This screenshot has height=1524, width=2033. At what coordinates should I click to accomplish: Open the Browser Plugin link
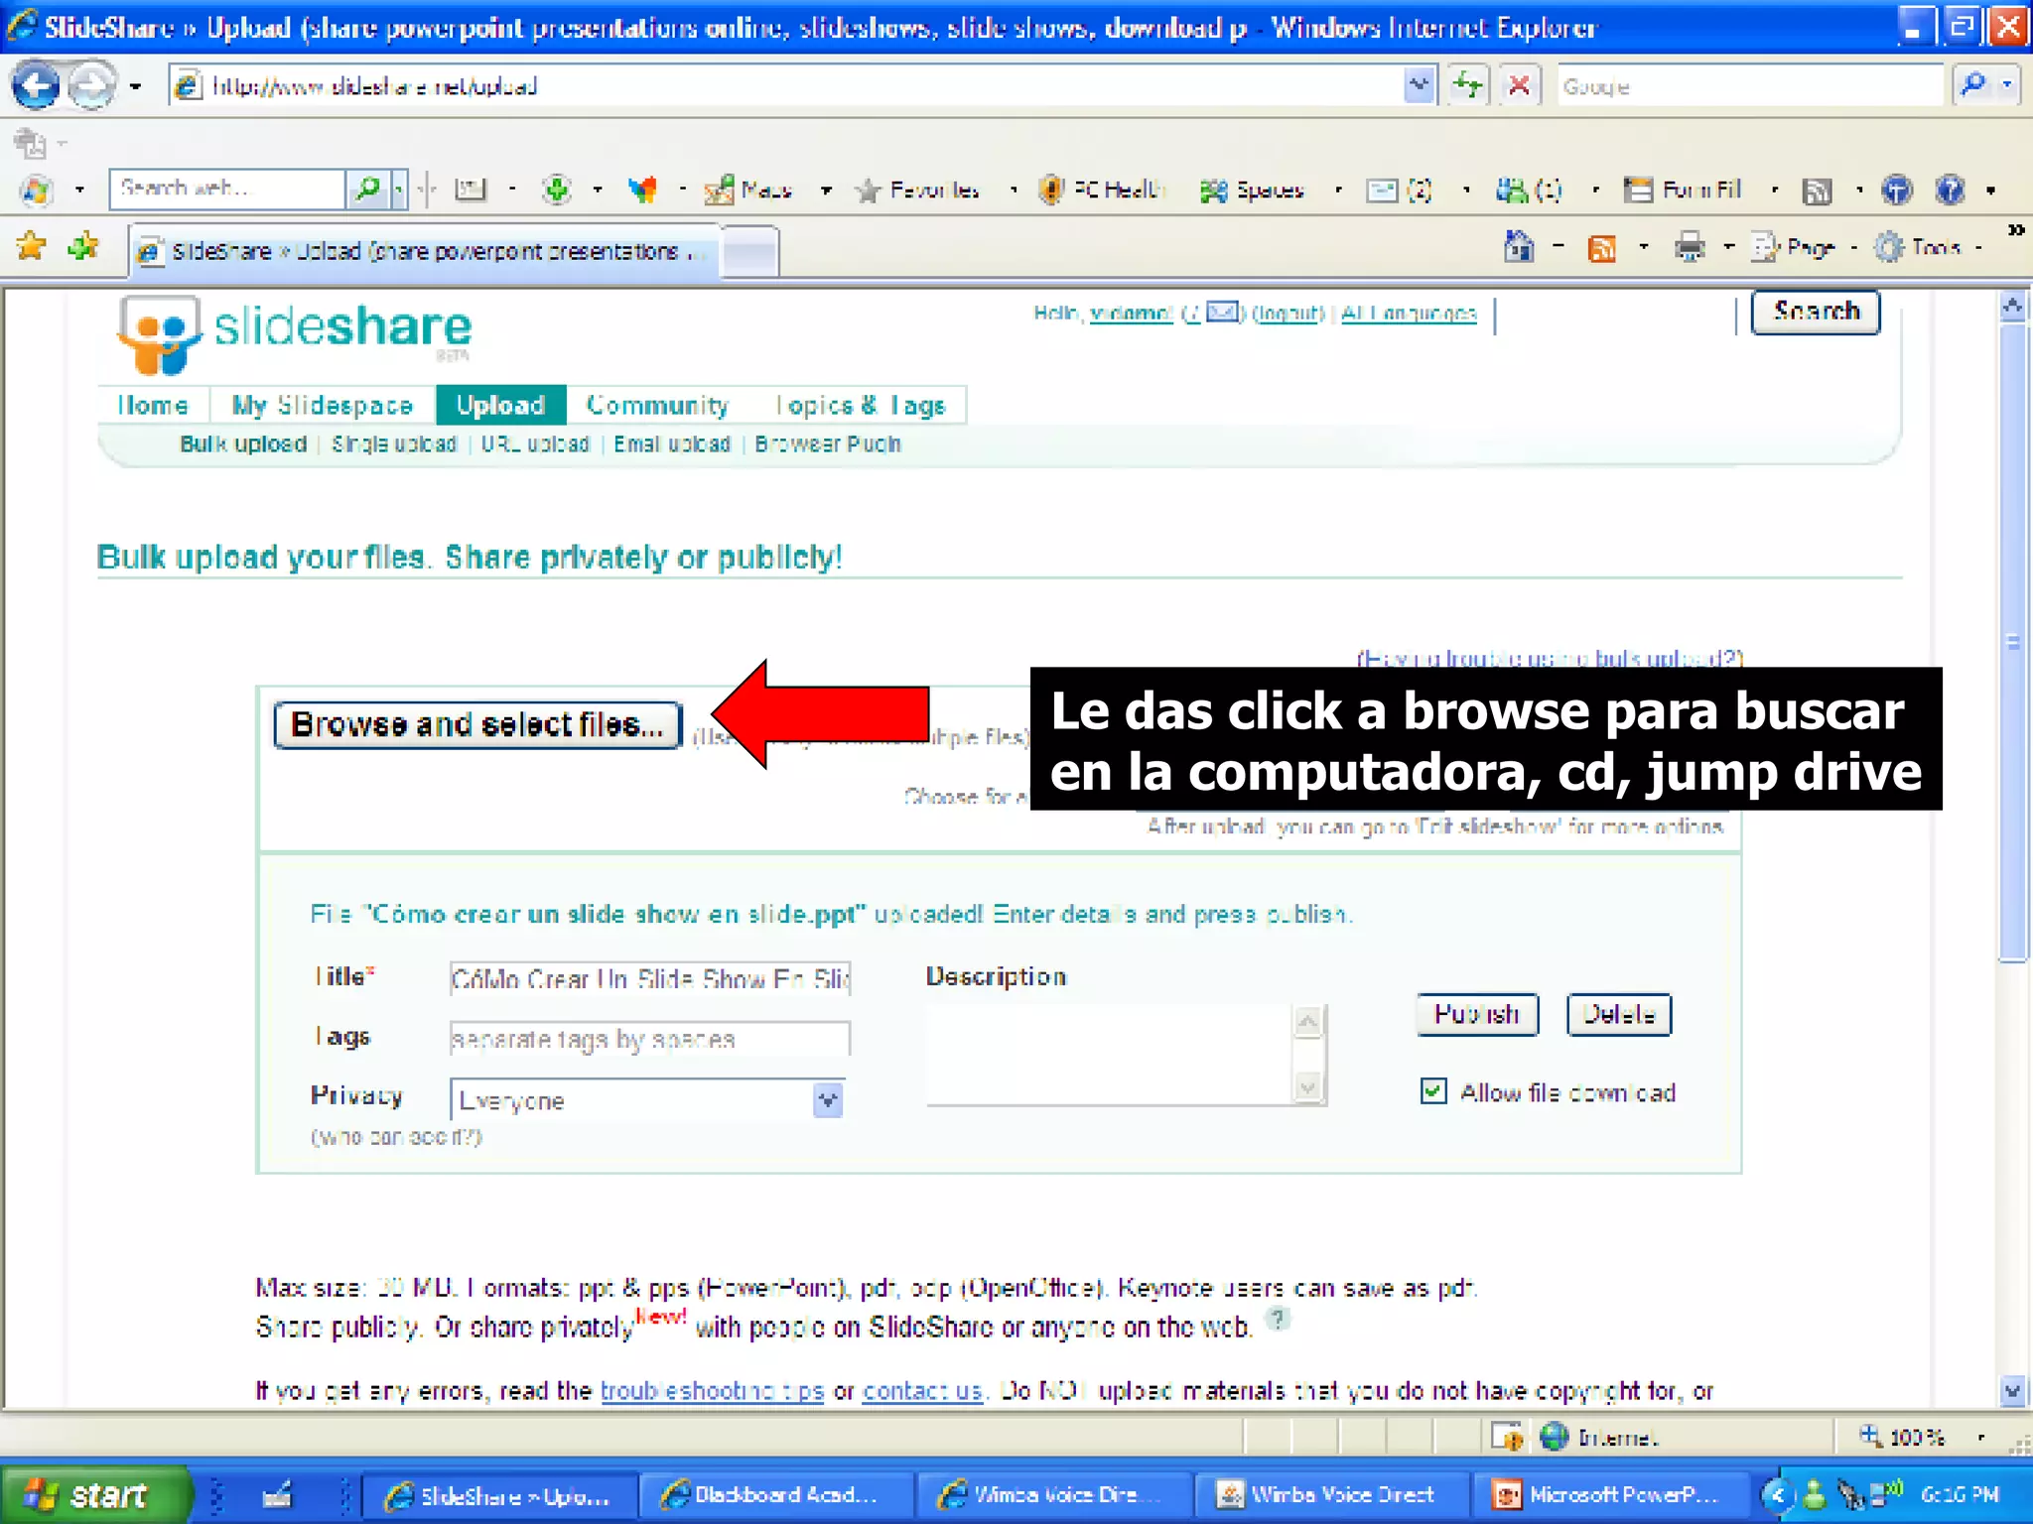pos(828,444)
